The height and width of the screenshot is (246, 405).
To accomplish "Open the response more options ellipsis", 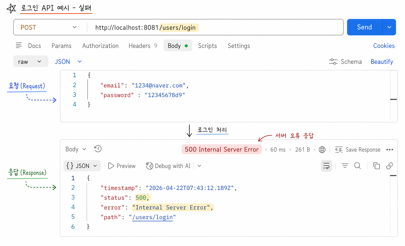I will [x=390, y=150].
